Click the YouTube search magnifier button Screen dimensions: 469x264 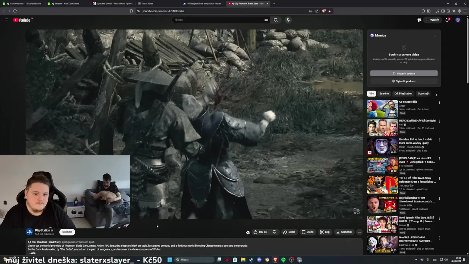click(276, 20)
